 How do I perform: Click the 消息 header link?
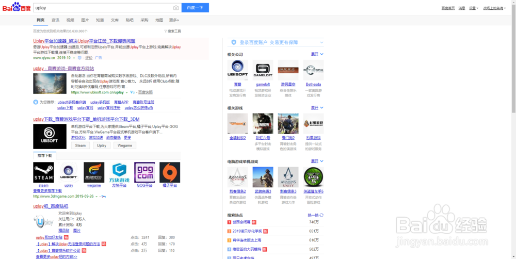coord(462,8)
